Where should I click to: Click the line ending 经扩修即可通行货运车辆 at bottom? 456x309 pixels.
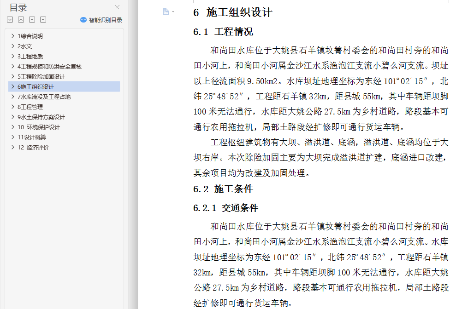coord(243,303)
